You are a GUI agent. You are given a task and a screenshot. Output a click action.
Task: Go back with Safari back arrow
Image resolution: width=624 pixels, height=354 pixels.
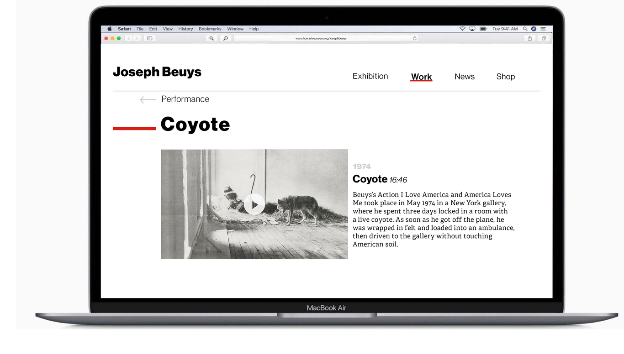click(x=129, y=38)
